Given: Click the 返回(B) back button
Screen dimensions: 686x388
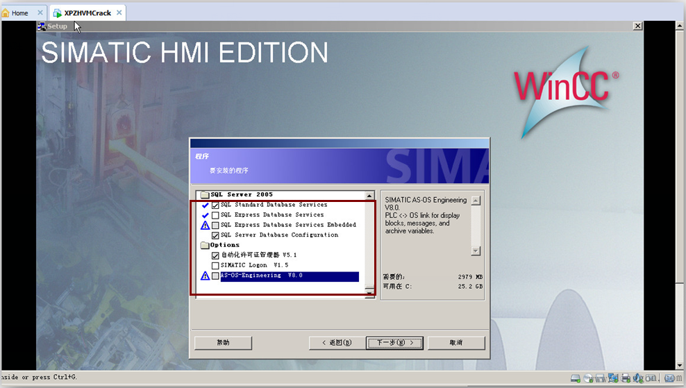Looking at the screenshot, I should [337, 342].
